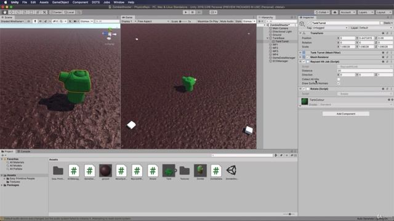The width and height of the screenshot is (394, 221).
Task: Expand the Mesh Renderer component
Action: 300,57
